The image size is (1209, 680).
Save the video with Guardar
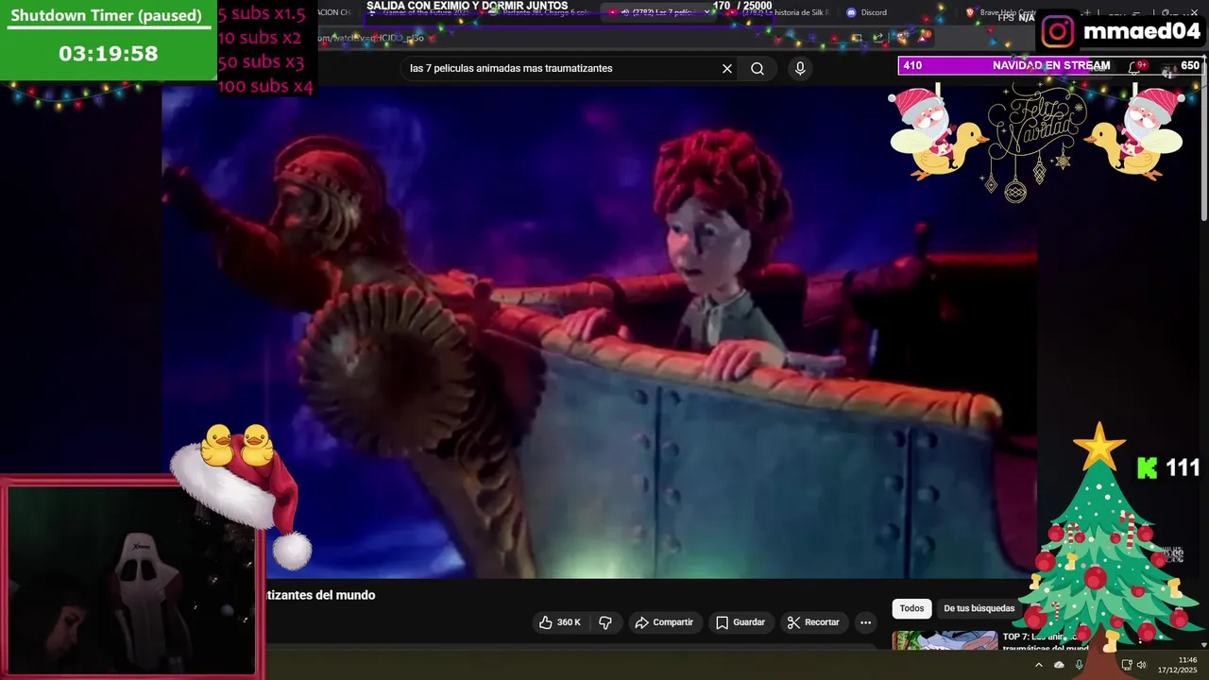point(740,622)
